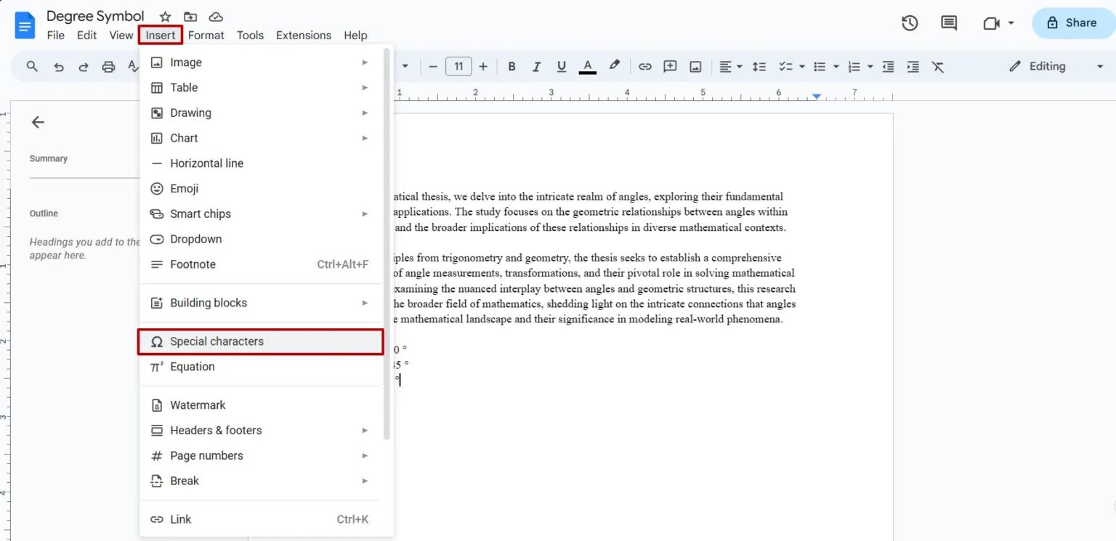1116x541 pixels.
Task: Toggle italic formatting
Action: [x=536, y=66]
